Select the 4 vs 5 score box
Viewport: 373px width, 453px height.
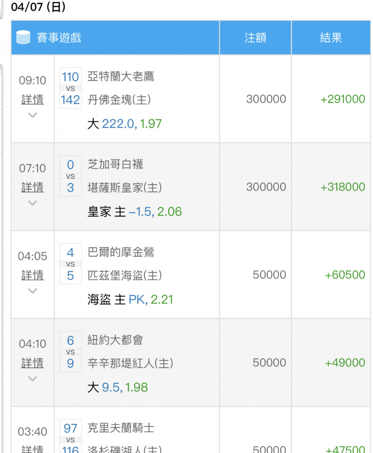[71, 264]
